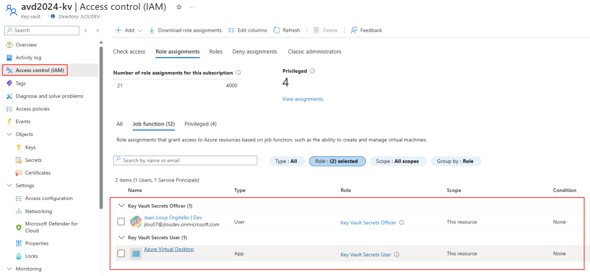Open the more options ellipsis in title
Viewport: 590px width, 276px height.
click(x=191, y=7)
